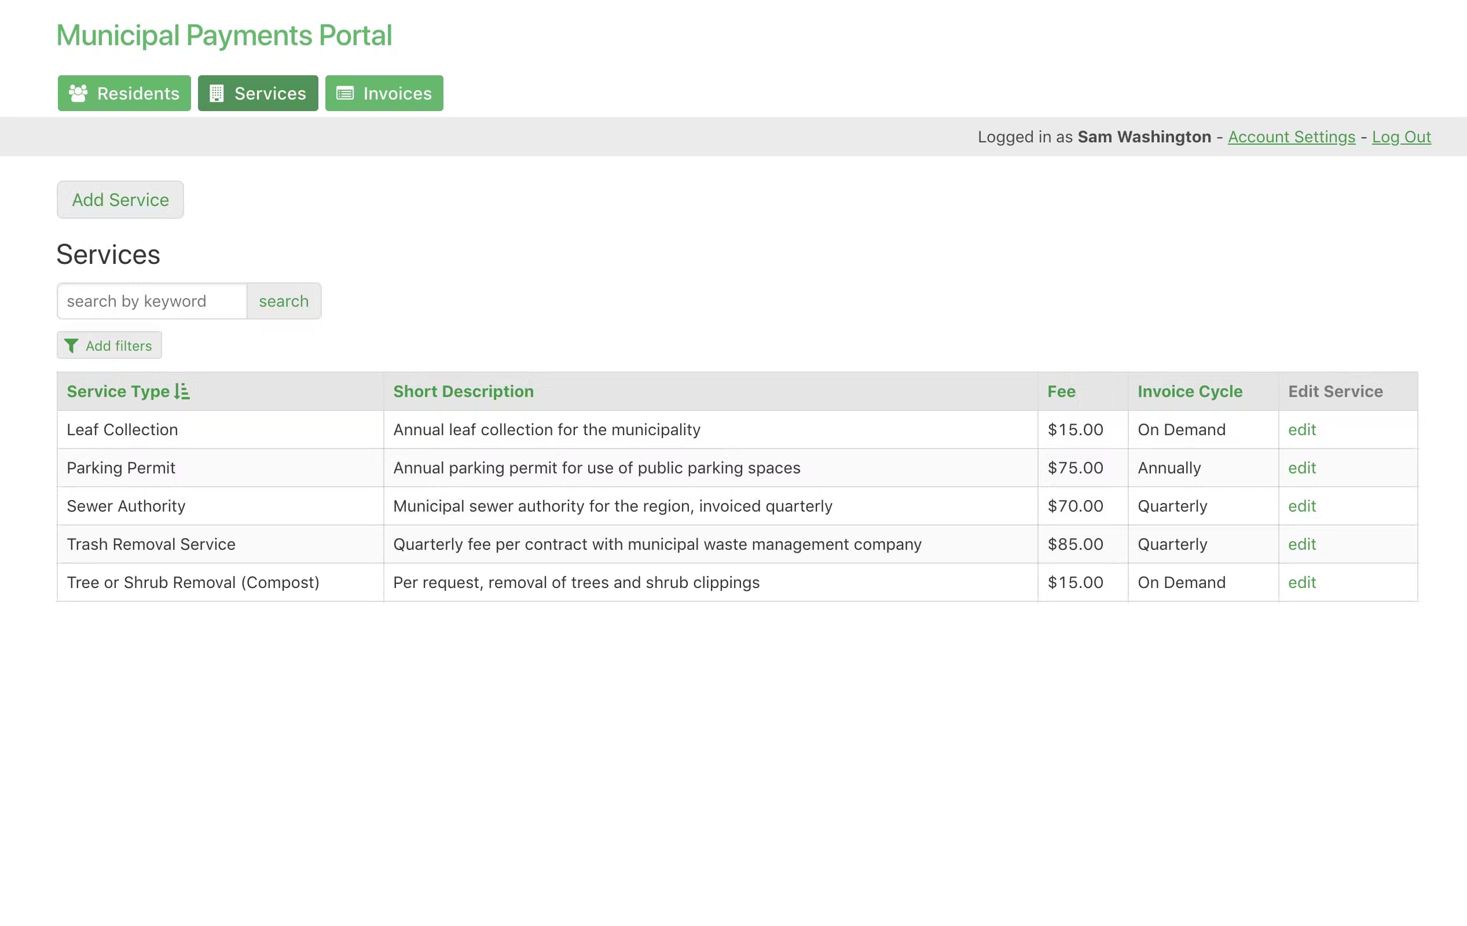Image resolution: width=1467 pixels, height=926 pixels.
Task: Click the Municipal Payments Portal title
Action: click(224, 35)
